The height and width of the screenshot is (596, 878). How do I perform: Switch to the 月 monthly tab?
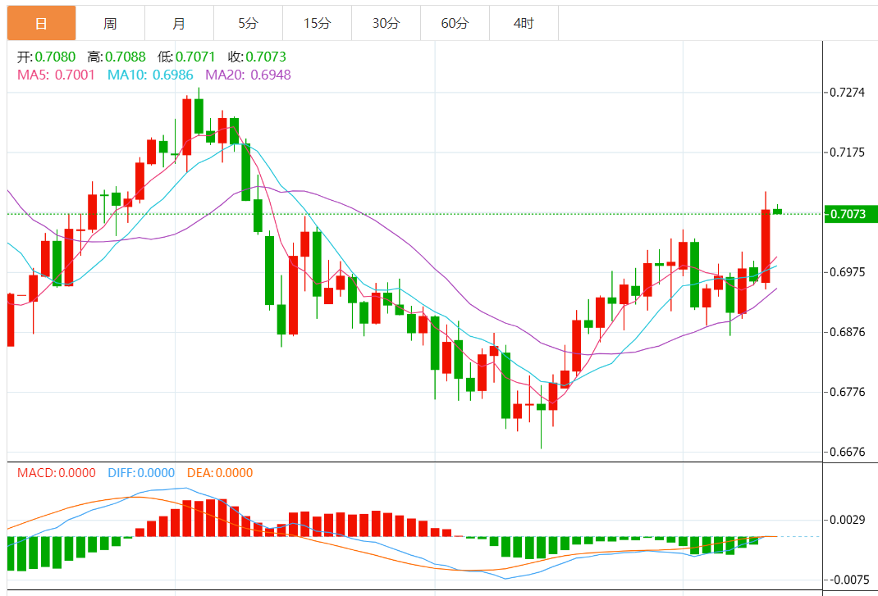click(x=179, y=23)
